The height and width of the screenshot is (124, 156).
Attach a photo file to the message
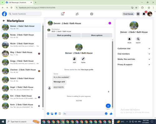click(52, 114)
